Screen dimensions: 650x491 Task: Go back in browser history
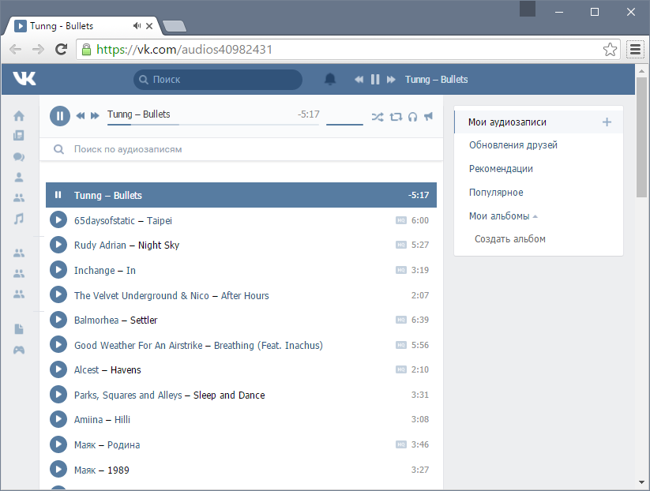15,49
